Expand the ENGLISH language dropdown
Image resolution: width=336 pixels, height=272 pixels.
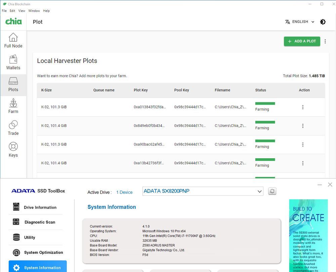click(300, 22)
